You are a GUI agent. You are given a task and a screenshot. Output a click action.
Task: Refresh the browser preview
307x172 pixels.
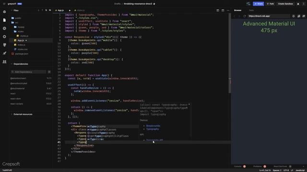point(245,16)
